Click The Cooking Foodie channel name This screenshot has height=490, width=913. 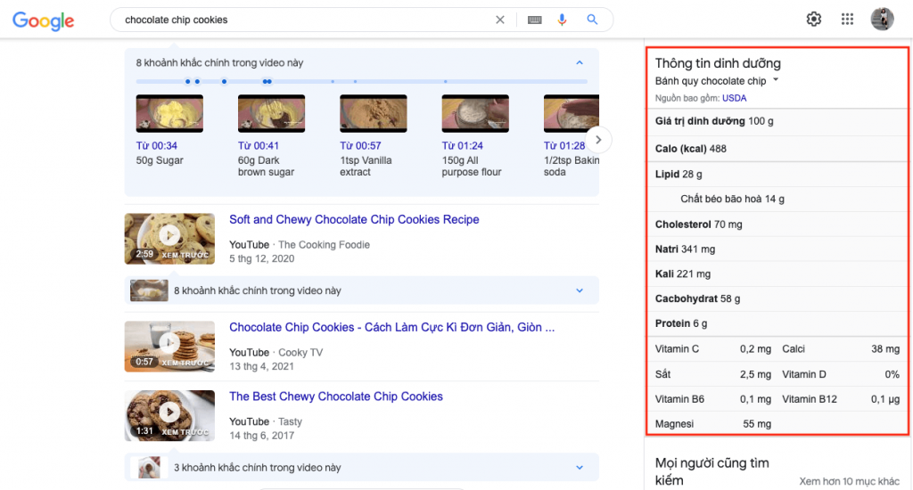324,245
